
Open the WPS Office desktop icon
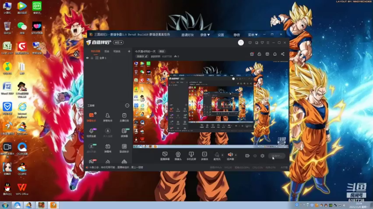point(22,189)
